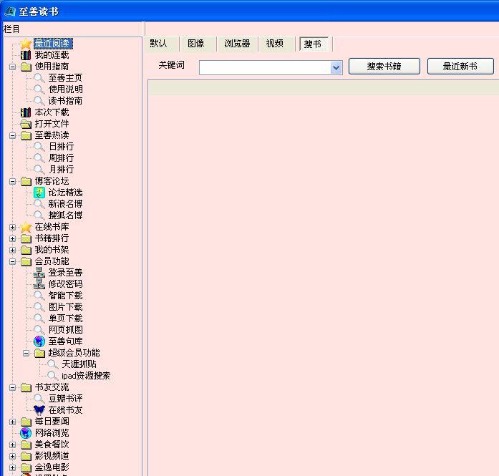Open the 关键词 dropdown arrow
The image size is (499, 476).
[336, 67]
